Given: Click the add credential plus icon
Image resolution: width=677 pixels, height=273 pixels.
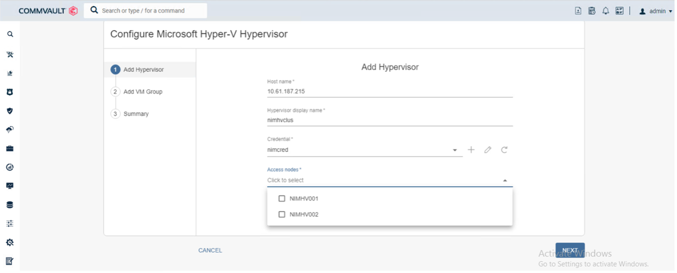Looking at the screenshot, I should click(x=471, y=150).
